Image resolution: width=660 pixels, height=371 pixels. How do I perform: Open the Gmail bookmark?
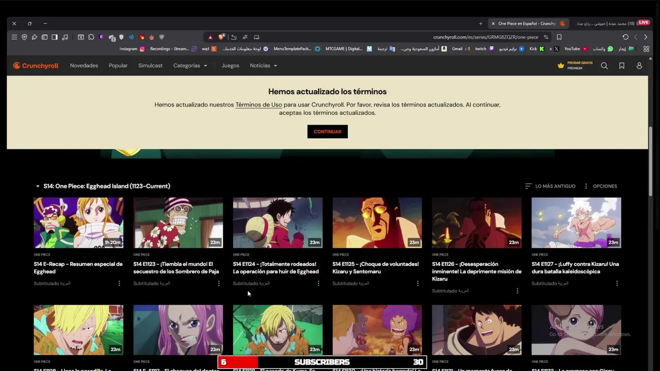(x=461, y=49)
